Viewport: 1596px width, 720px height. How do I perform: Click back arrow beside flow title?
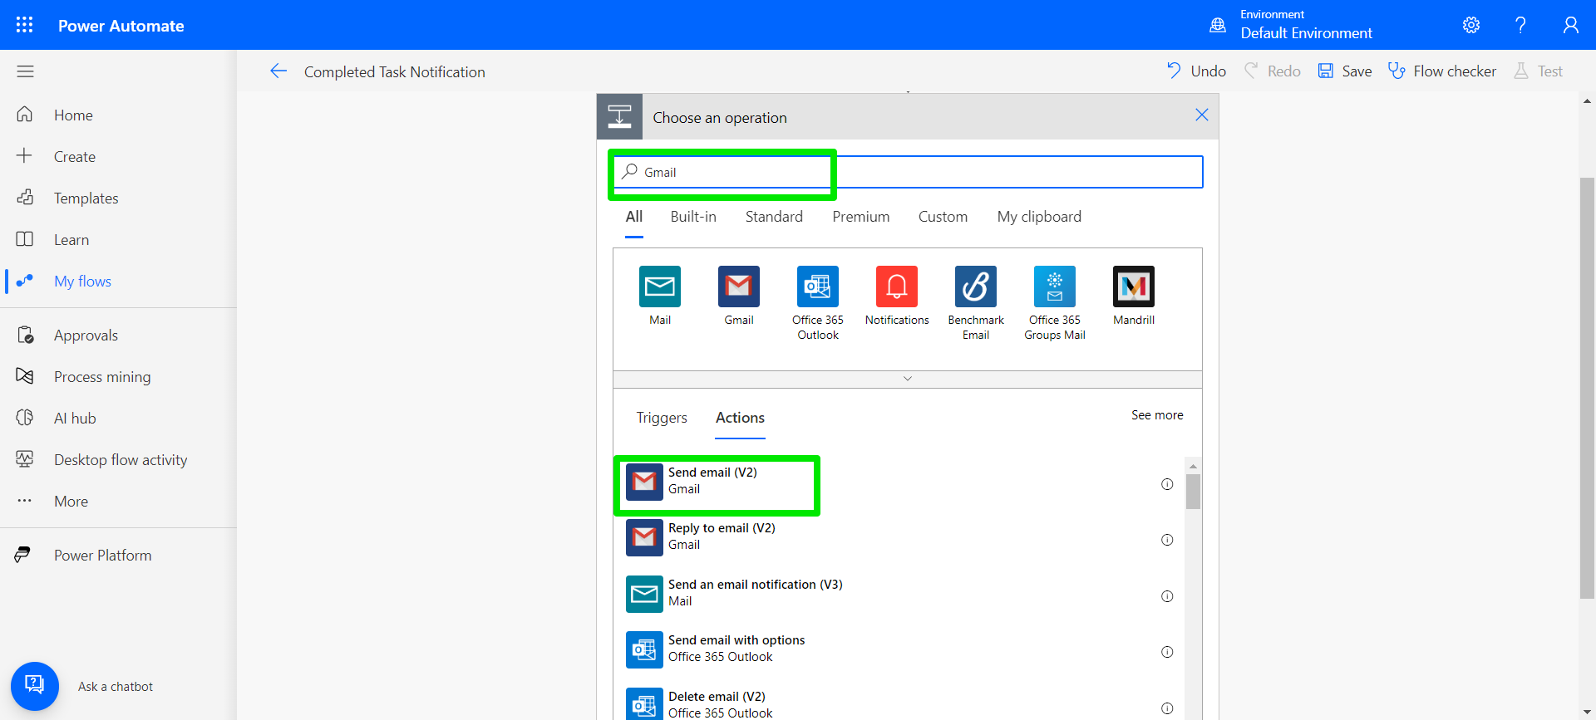[x=278, y=71]
